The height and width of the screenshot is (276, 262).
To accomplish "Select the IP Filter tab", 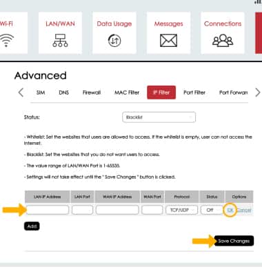I will click(x=161, y=92).
